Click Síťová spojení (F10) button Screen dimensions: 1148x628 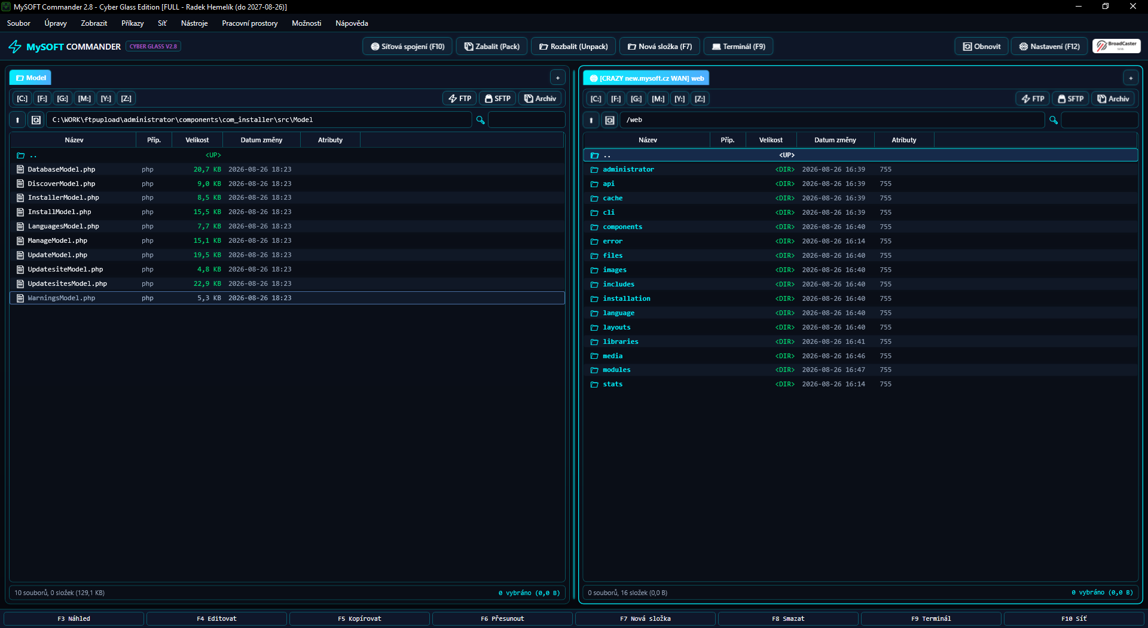(x=407, y=47)
